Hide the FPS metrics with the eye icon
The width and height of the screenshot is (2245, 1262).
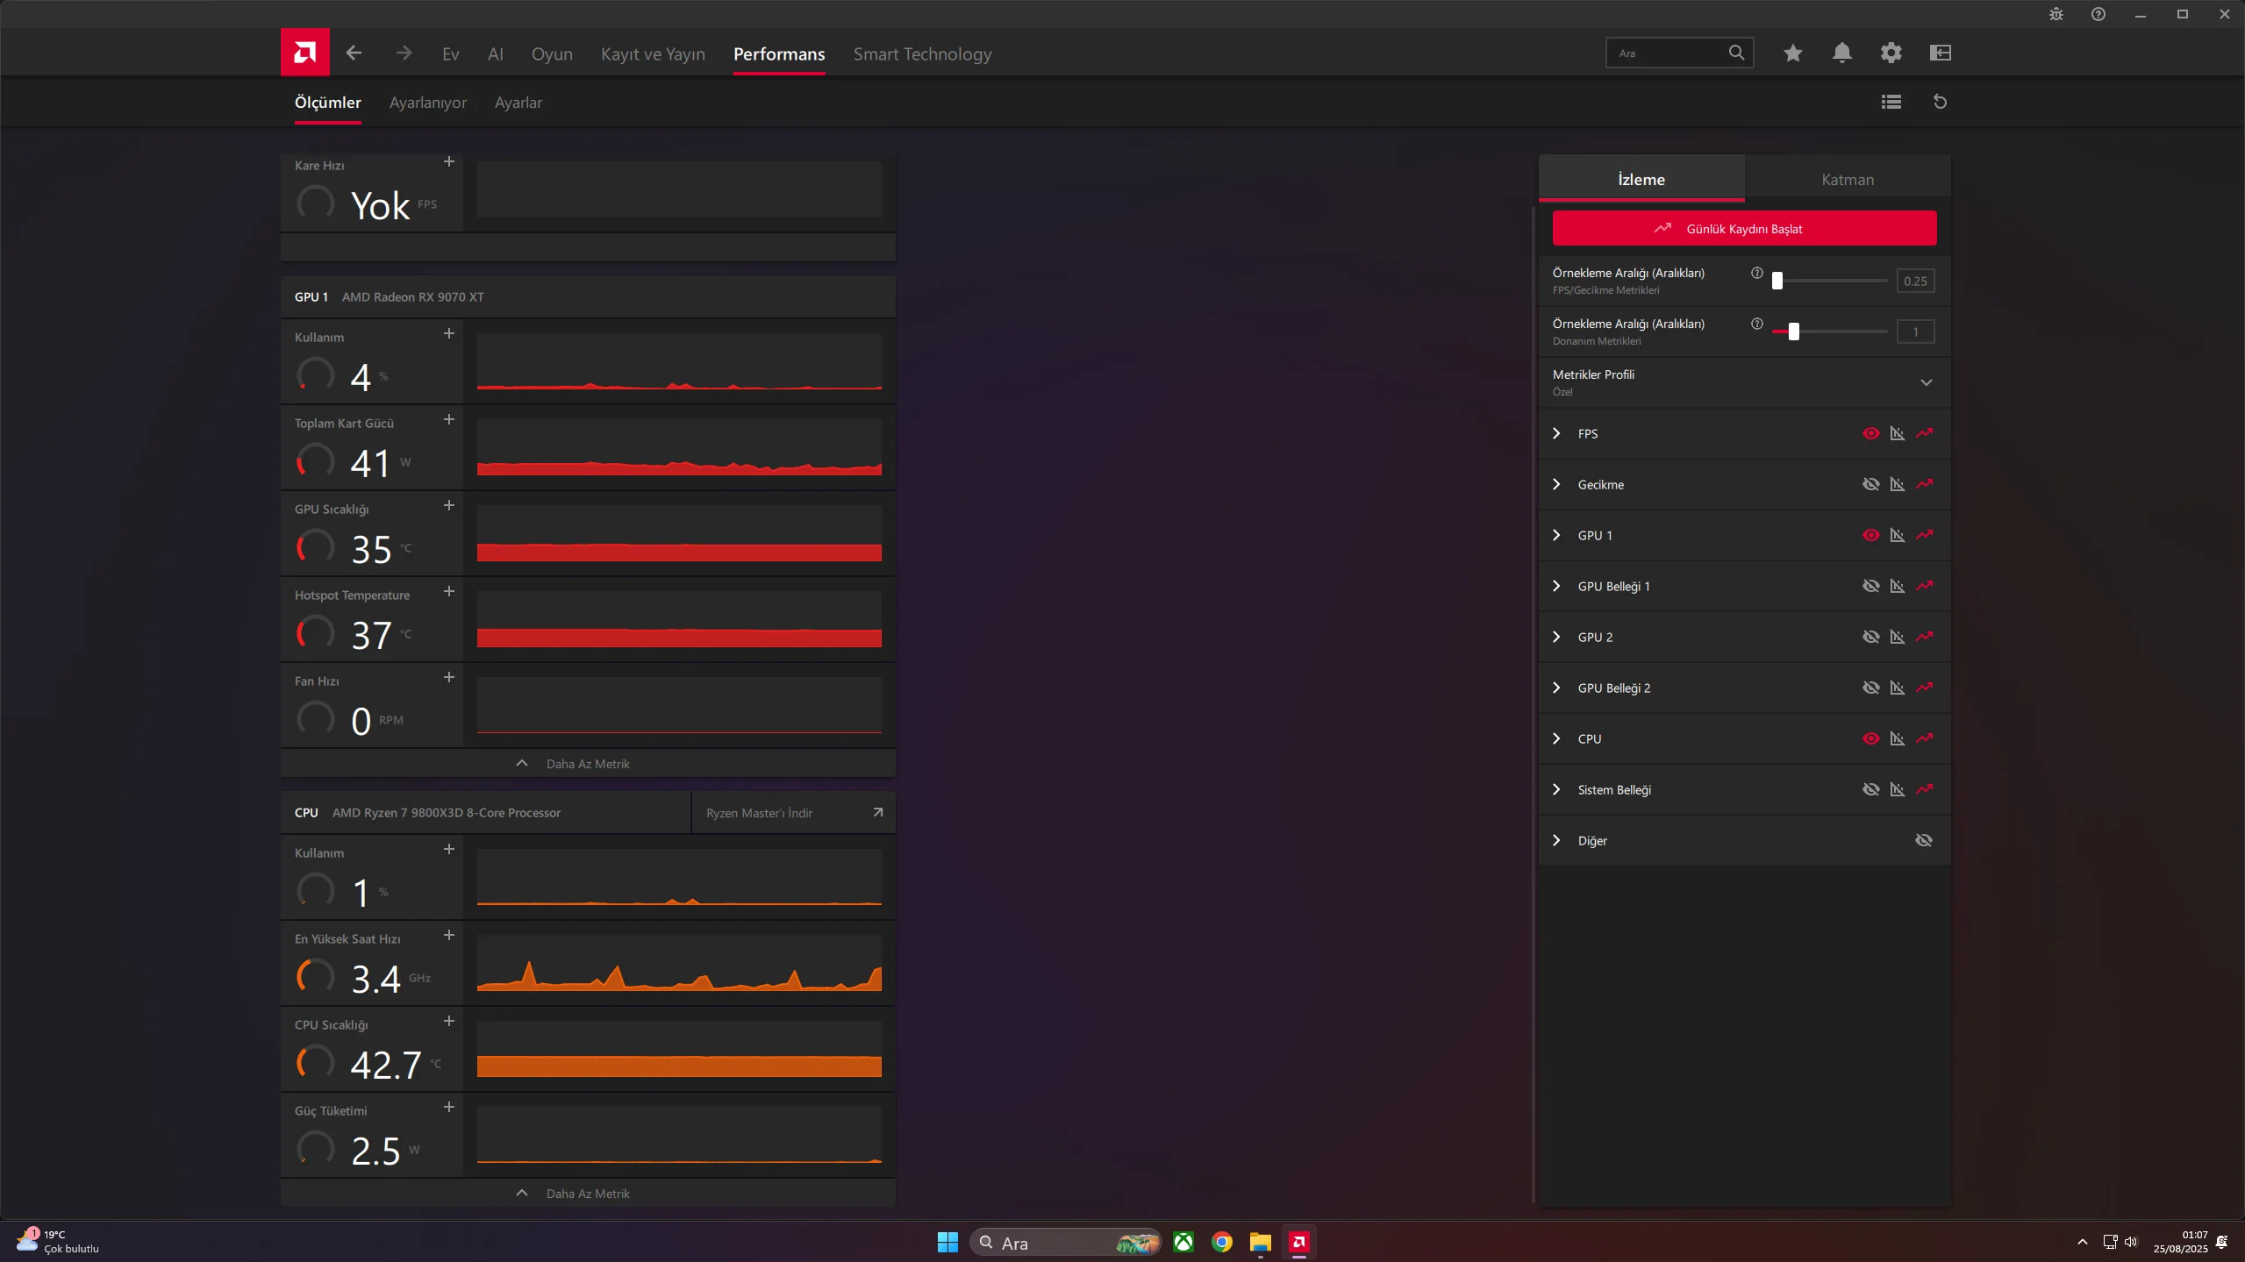tap(1870, 433)
